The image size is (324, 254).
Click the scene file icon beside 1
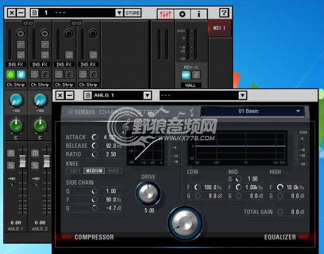pos(35,13)
